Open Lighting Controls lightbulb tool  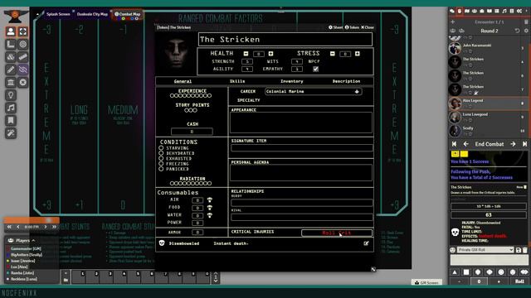point(11,95)
